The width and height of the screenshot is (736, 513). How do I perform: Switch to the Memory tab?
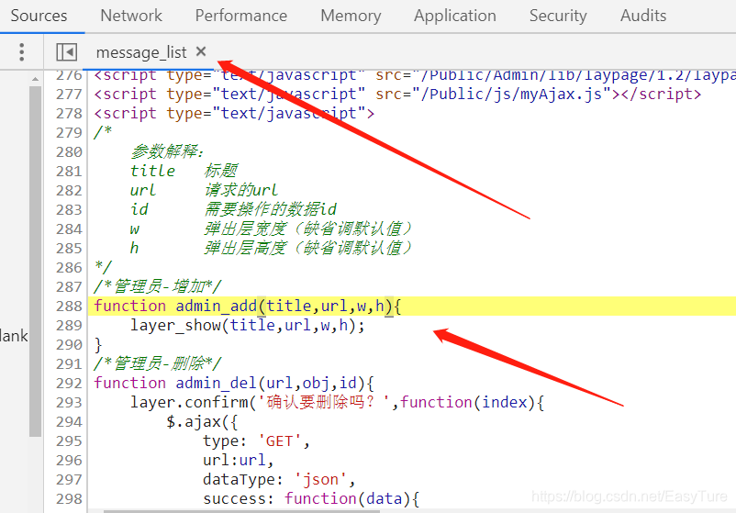point(351,16)
